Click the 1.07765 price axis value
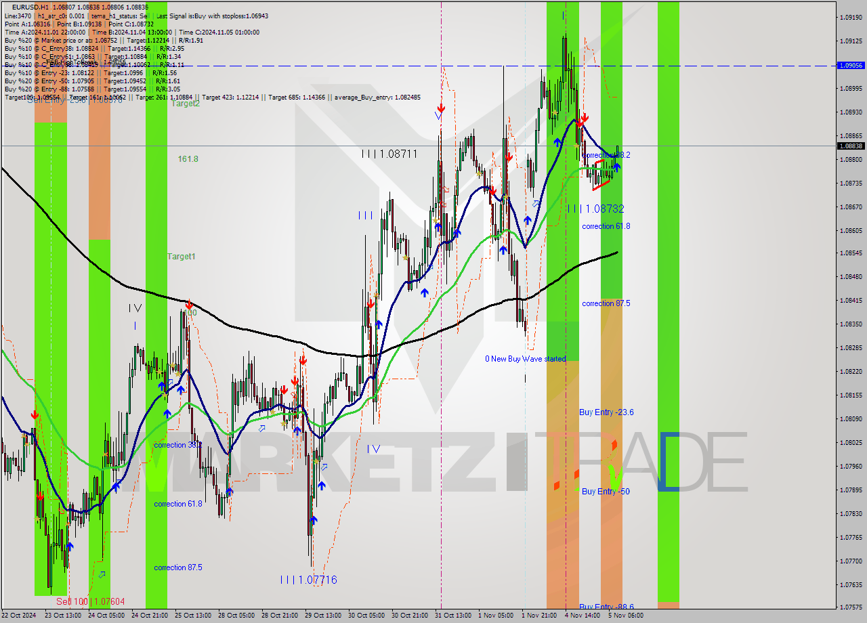The height and width of the screenshot is (623, 867). click(851, 537)
